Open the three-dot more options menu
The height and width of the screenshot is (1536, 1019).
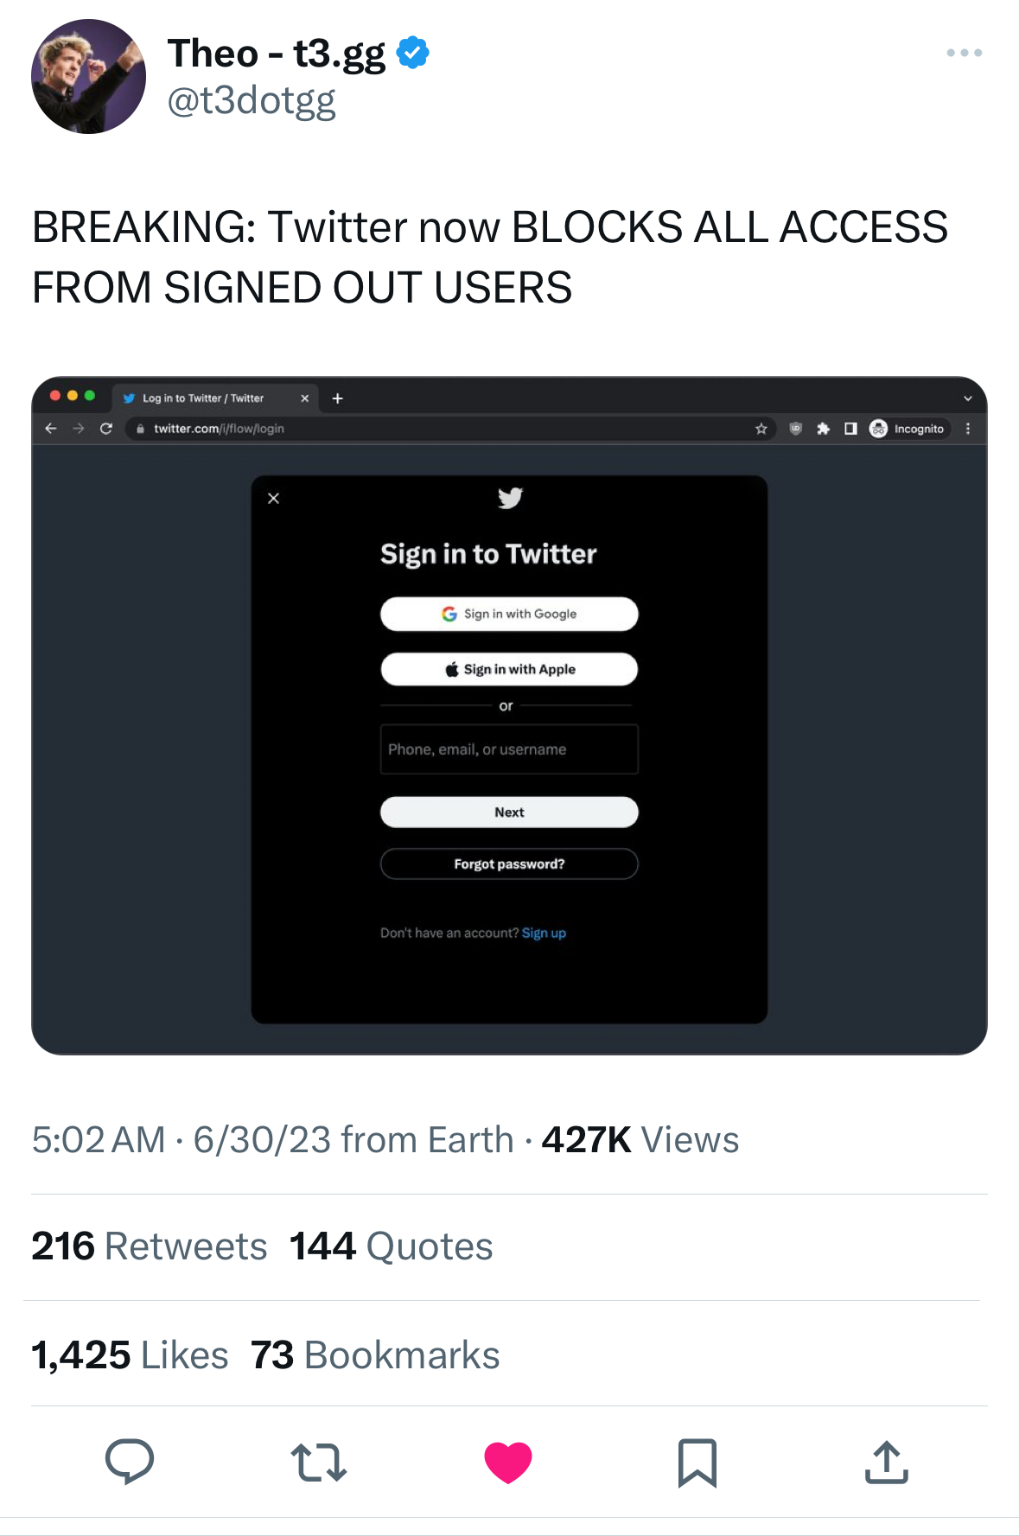(x=964, y=53)
